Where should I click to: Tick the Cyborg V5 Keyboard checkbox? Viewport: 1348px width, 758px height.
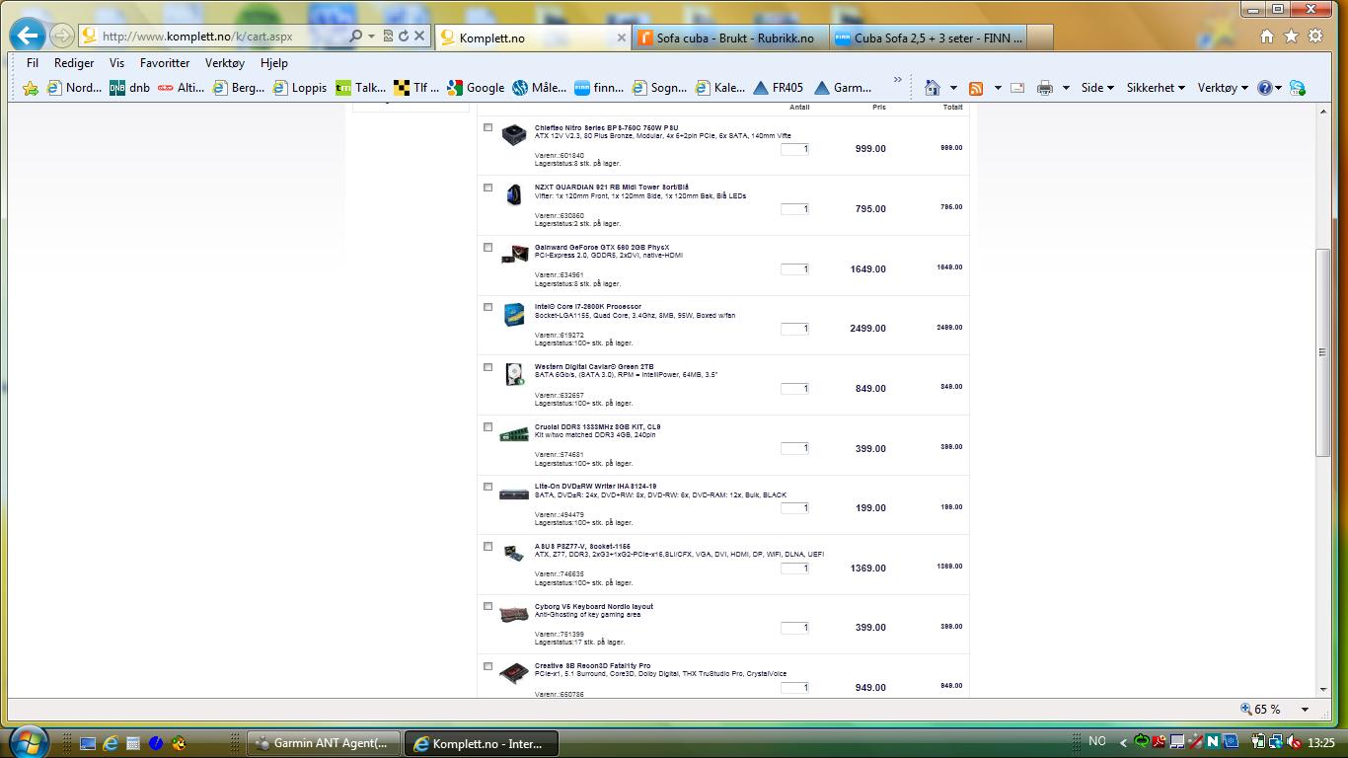[x=487, y=607]
